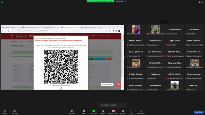Click the green 'You are viewing' screen banner
Viewport: 205px width, 115px height.
[x=101, y=1]
